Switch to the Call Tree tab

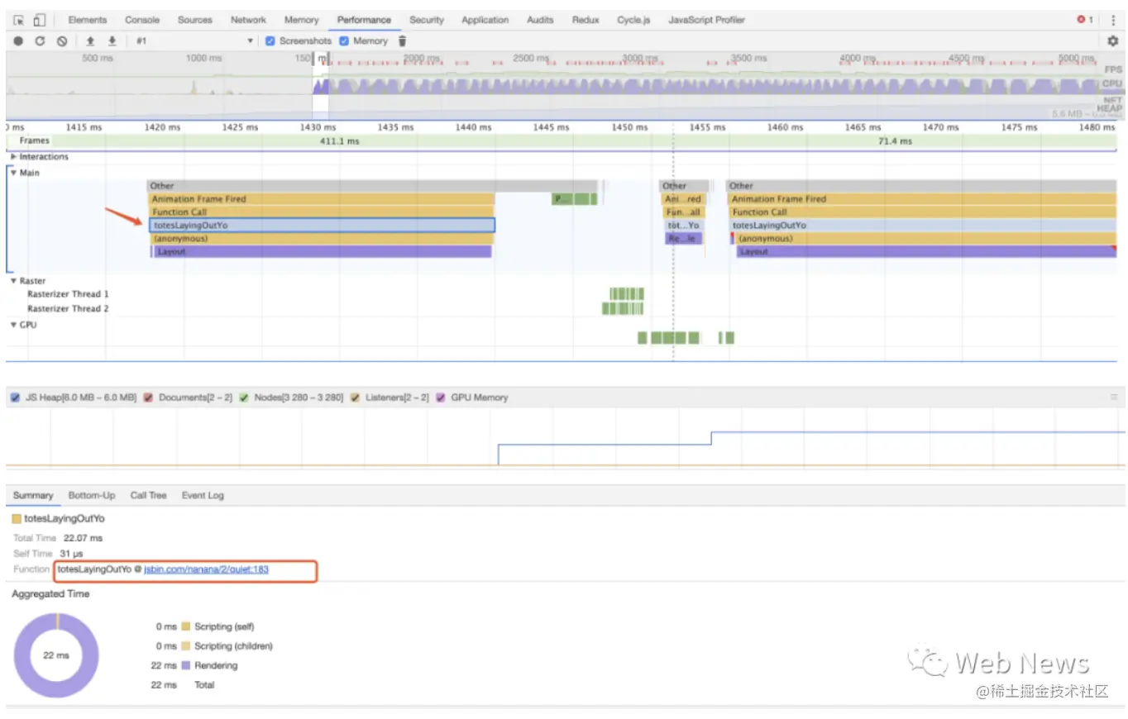click(x=148, y=495)
